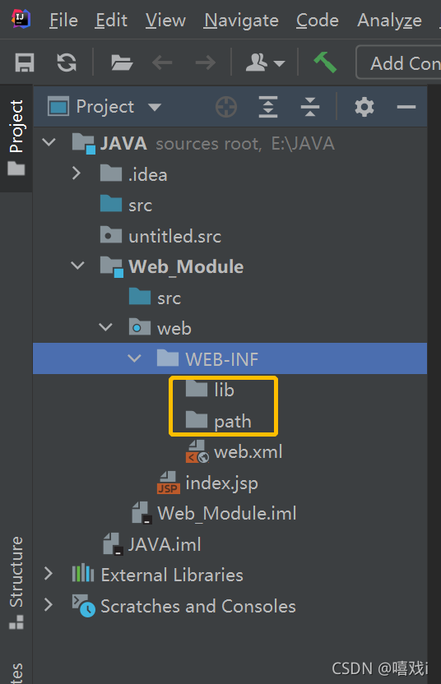Click the green Build hammer icon
441x684 pixels.
325,62
